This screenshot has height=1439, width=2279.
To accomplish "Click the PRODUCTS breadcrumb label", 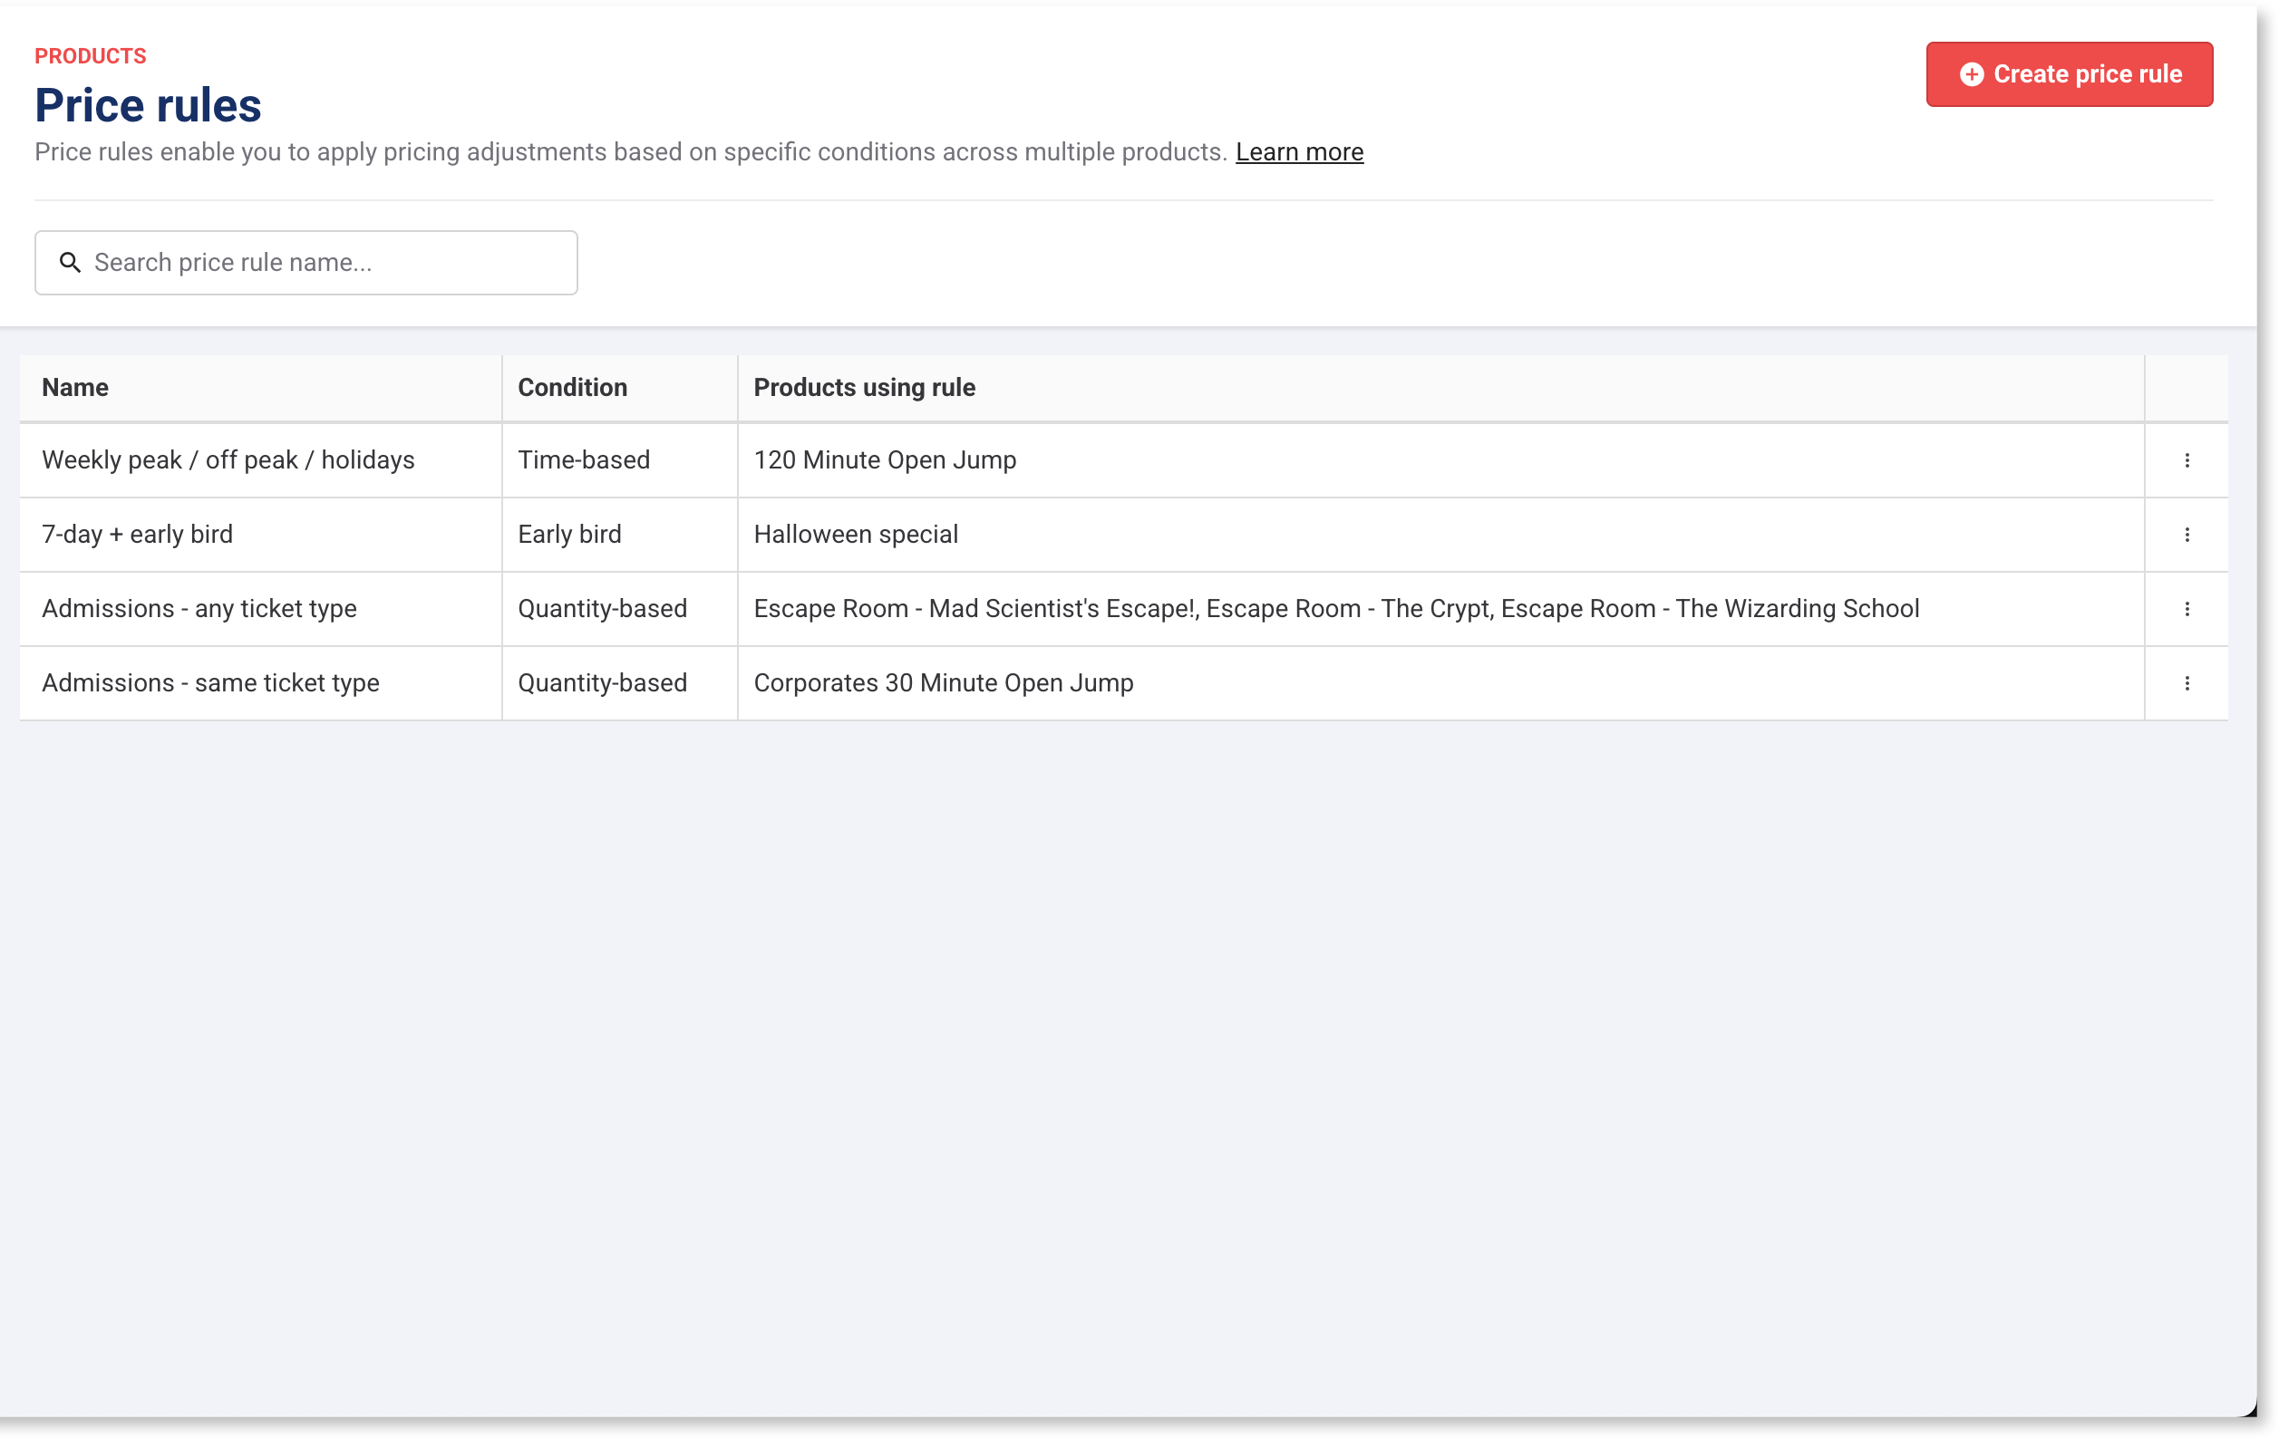I will [90, 56].
